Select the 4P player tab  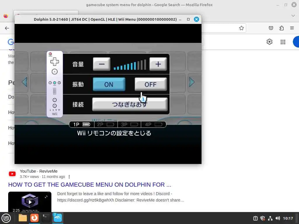click(x=154, y=124)
